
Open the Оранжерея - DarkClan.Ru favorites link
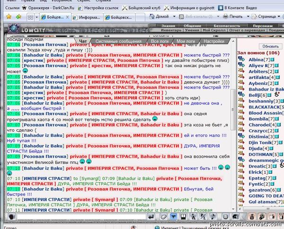(x=48, y=8)
